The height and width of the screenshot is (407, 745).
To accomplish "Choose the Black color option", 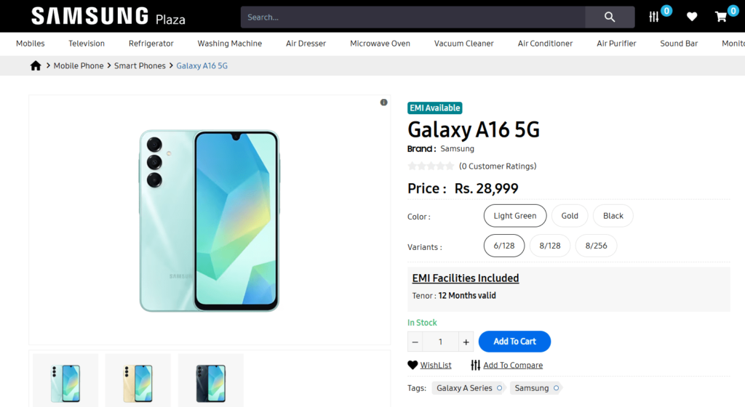I will 613,216.
